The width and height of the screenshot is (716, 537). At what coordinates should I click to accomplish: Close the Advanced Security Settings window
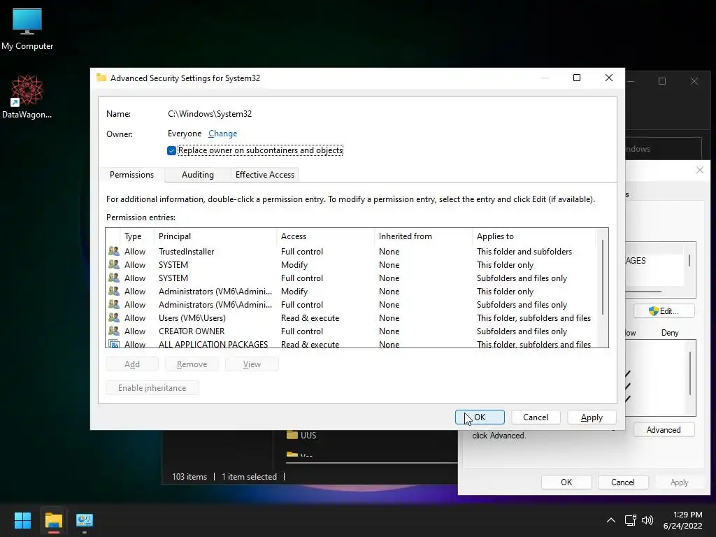[609, 78]
